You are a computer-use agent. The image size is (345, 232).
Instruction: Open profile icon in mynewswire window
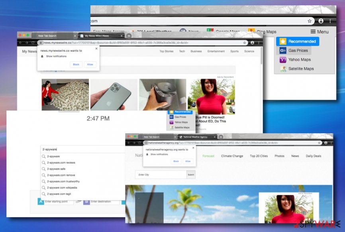(x=252, y=43)
